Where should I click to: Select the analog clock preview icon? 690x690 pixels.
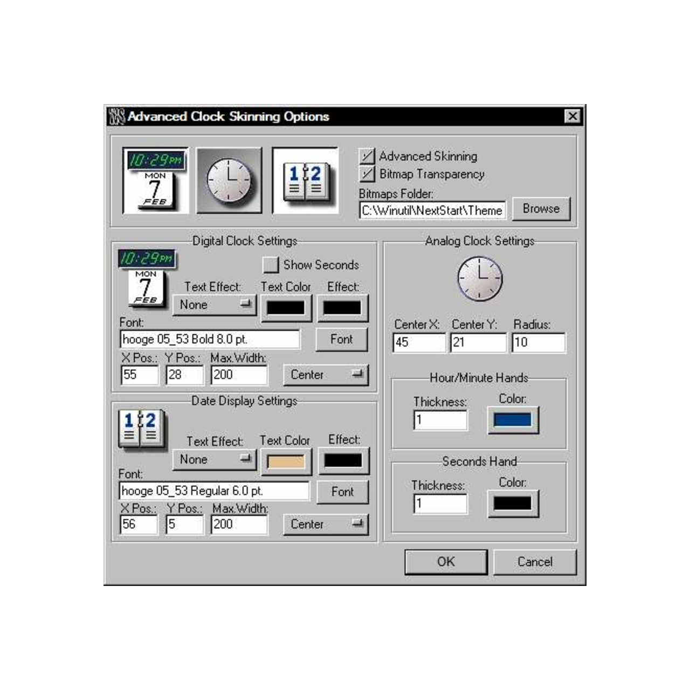tap(229, 181)
